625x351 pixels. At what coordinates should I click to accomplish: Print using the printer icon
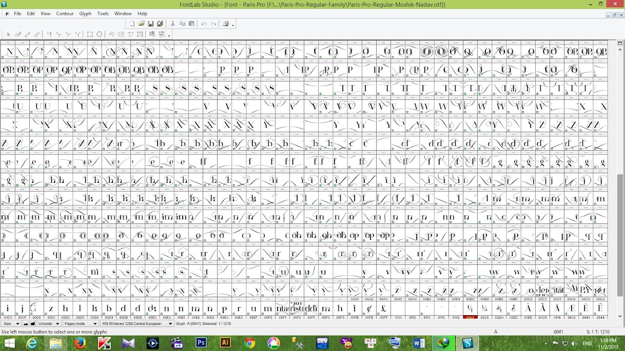point(226,24)
